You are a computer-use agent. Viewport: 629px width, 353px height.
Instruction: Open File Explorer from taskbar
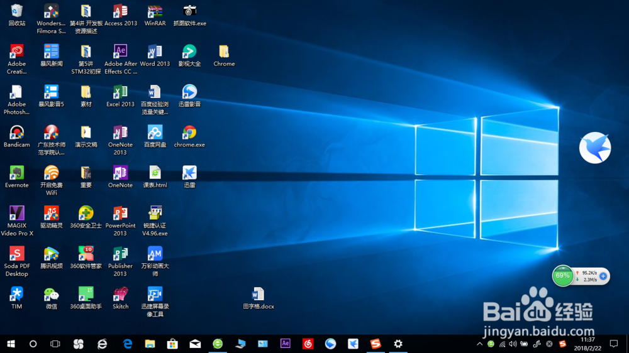pos(150,344)
